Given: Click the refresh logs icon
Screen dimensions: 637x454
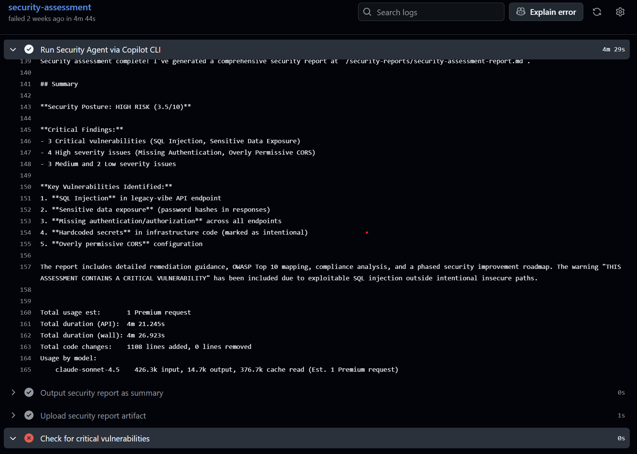Looking at the screenshot, I should click(x=597, y=12).
